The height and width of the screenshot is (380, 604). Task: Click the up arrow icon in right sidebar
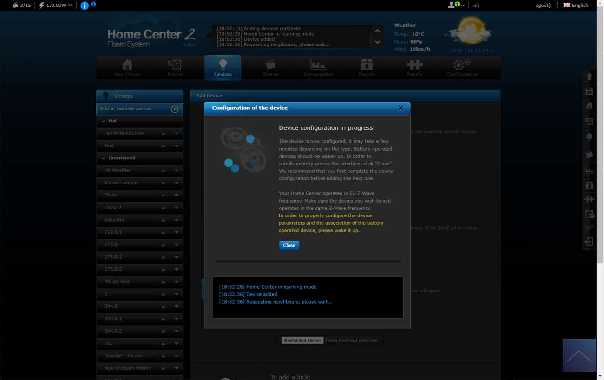coord(589,76)
